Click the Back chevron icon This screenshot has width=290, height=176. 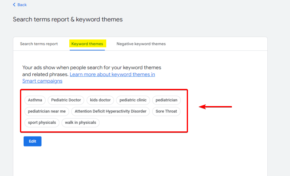click(x=13, y=5)
